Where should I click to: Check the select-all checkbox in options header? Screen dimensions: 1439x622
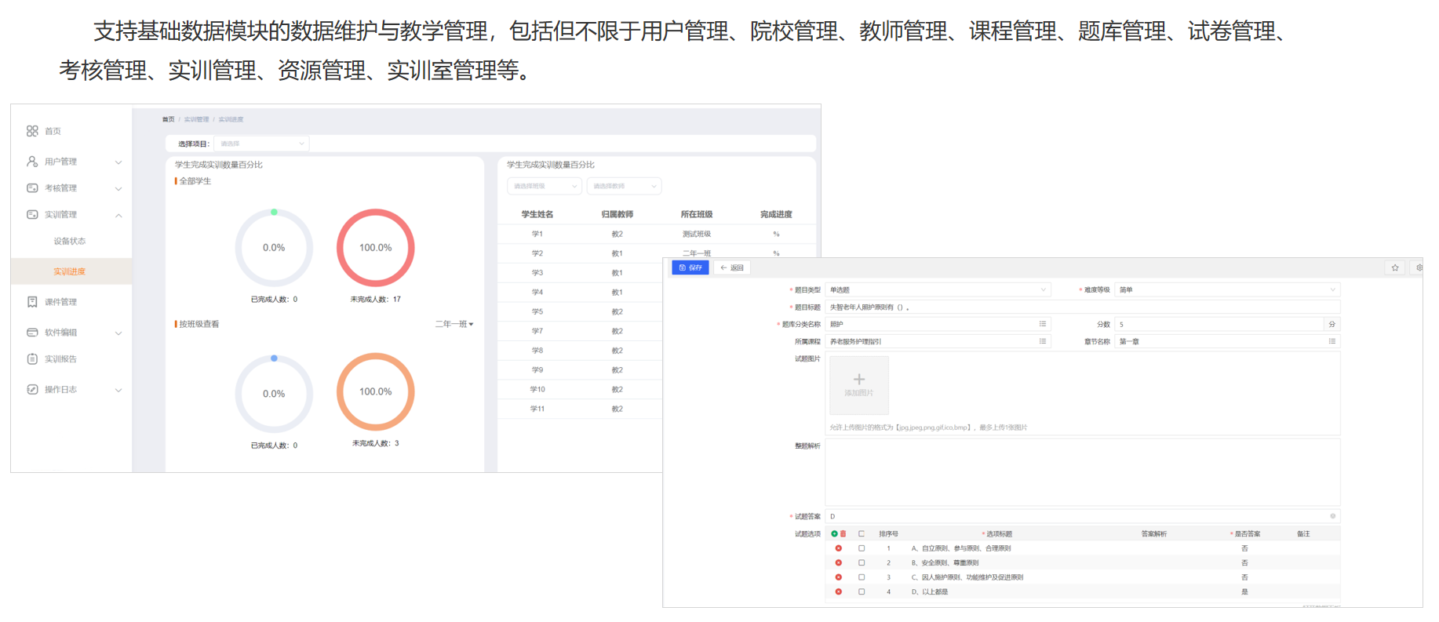pyautogui.click(x=862, y=534)
